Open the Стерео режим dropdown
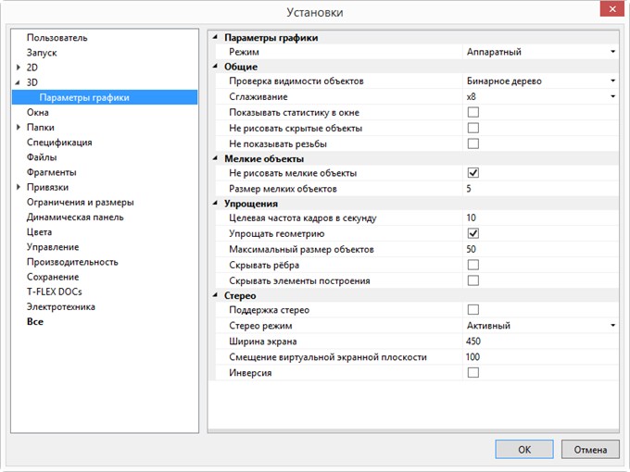 tap(612, 326)
